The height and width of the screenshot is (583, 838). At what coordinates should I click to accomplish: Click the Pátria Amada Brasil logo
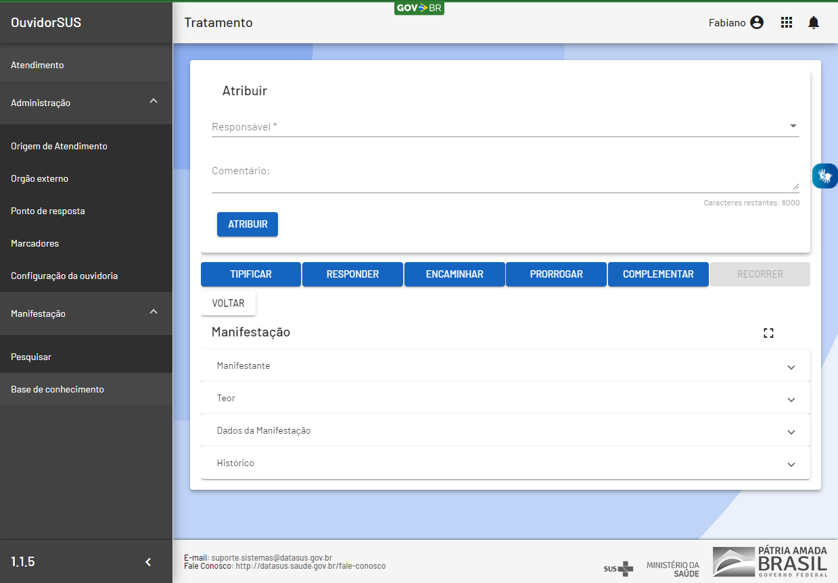770,562
